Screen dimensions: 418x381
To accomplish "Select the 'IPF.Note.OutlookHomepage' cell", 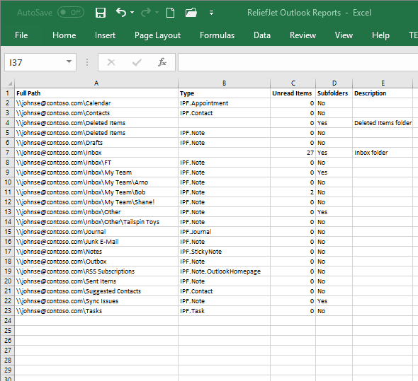I will [224, 271].
